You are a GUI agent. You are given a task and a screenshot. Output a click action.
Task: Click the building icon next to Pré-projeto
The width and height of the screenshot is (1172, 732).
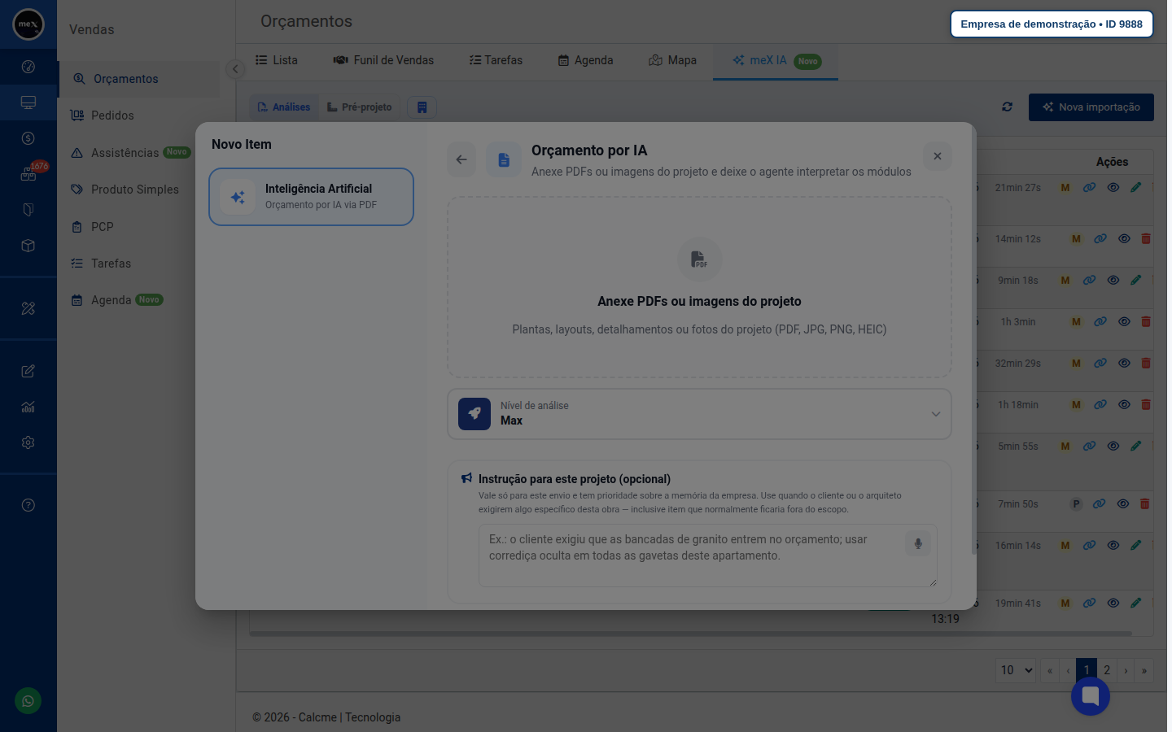point(422,107)
